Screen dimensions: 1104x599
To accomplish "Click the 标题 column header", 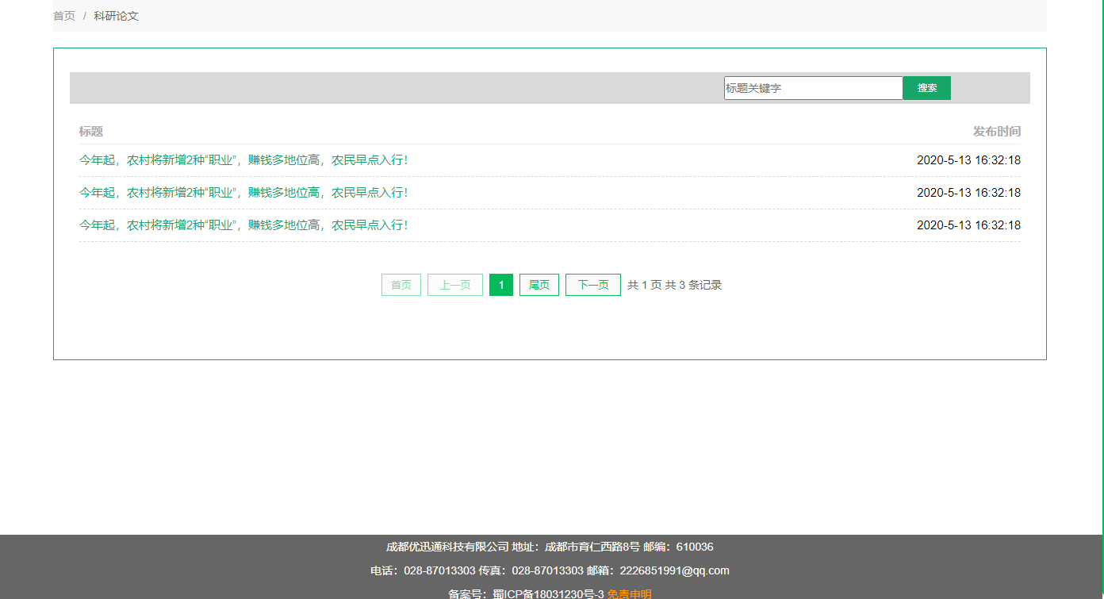I will (x=90, y=132).
